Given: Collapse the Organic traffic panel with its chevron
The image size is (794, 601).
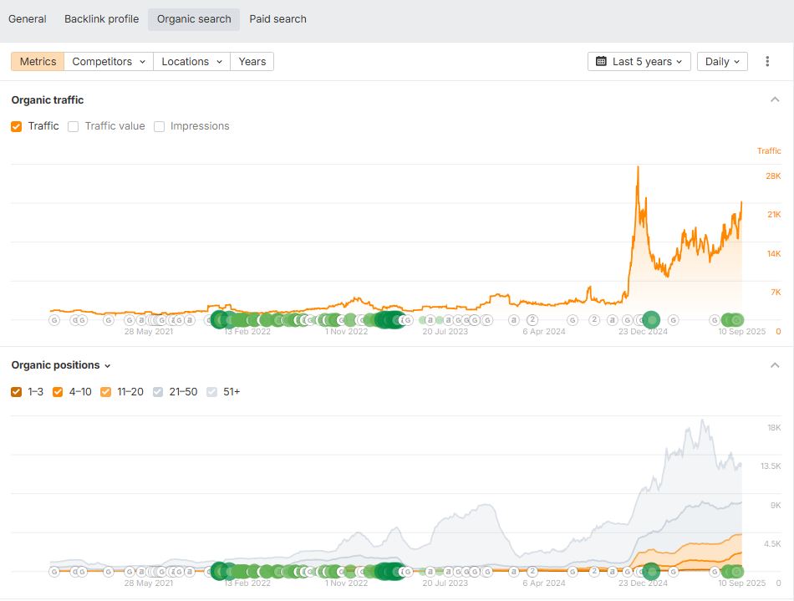Looking at the screenshot, I should click(774, 99).
